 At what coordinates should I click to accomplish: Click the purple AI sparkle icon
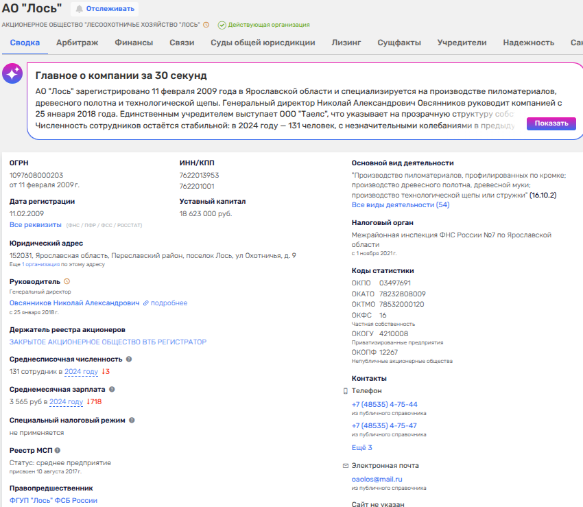coord(12,74)
